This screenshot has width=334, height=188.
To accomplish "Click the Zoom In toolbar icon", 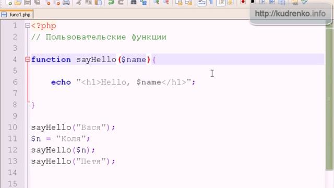I will pyautogui.click(x=157, y=2).
